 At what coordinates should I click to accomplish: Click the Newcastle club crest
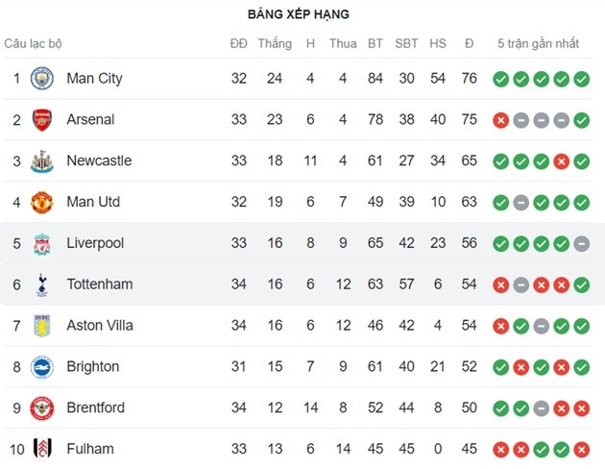pyautogui.click(x=42, y=160)
